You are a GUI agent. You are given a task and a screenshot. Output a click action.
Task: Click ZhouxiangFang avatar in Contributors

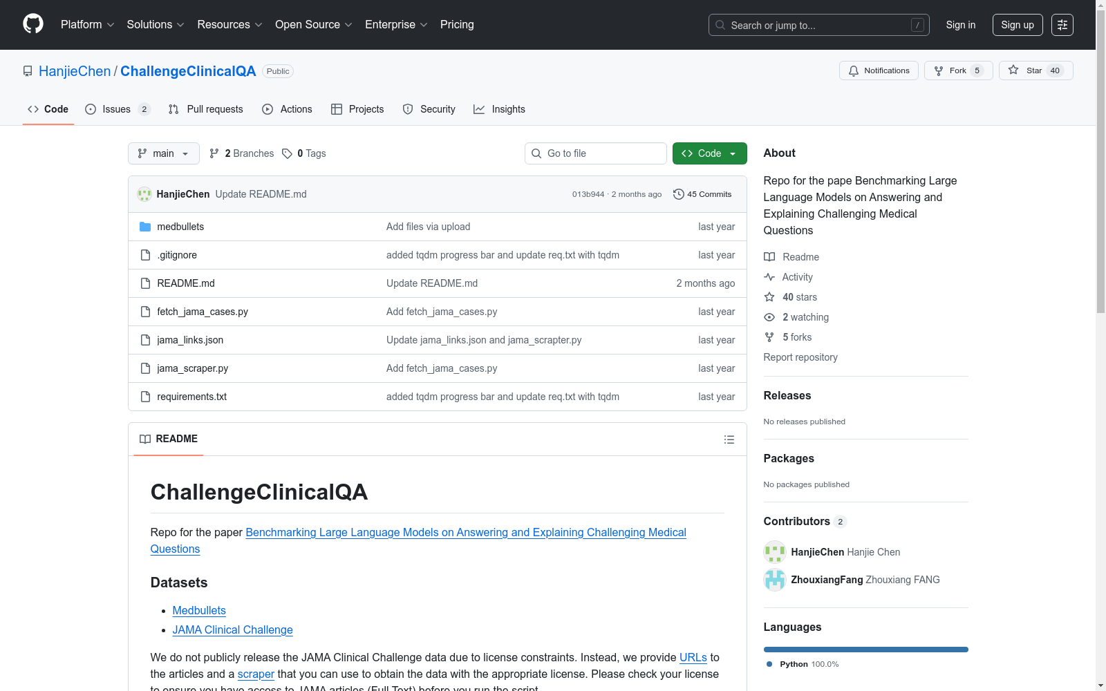tap(775, 580)
